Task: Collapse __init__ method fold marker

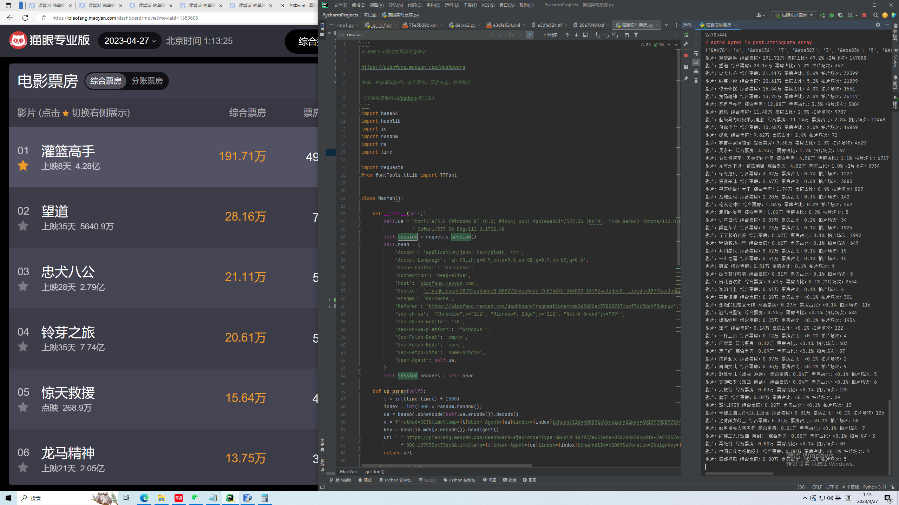Action: tap(359, 214)
